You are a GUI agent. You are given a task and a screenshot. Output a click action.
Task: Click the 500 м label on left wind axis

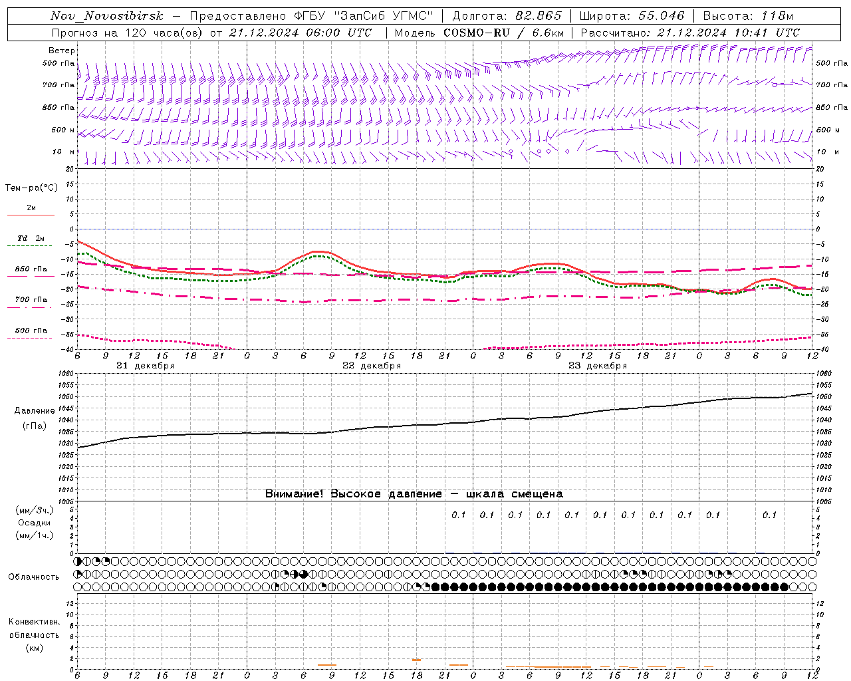point(63,130)
